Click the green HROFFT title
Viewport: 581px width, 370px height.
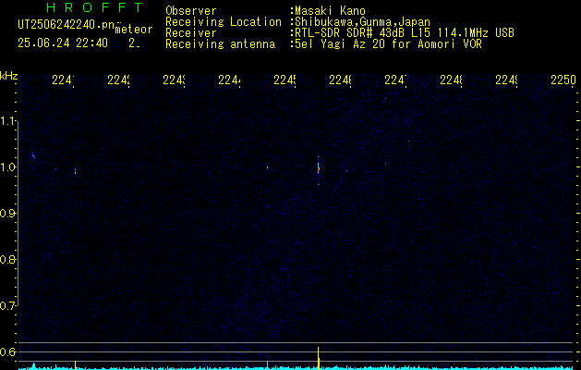[94, 7]
